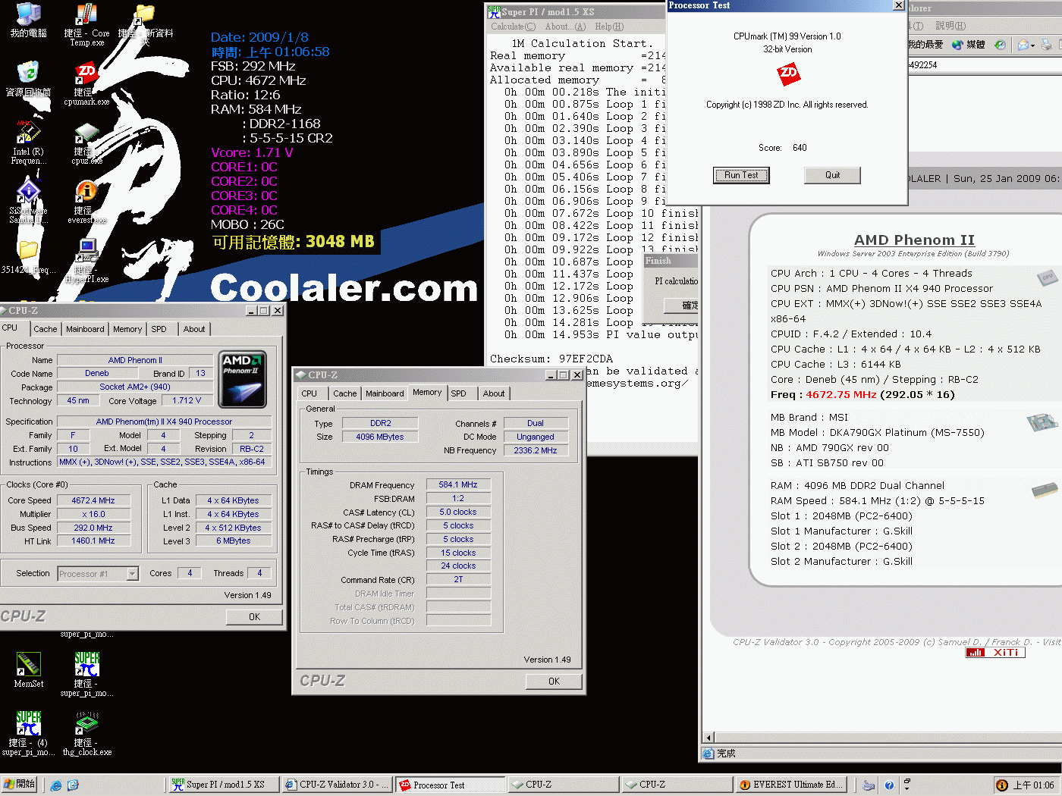Open the Core Temp.exe shortcut icon
Image resolution: width=1062 pixels, height=796 pixels.
click(x=86, y=15)
